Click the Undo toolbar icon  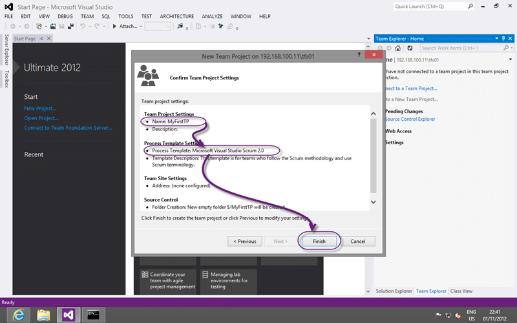point(83,26)
